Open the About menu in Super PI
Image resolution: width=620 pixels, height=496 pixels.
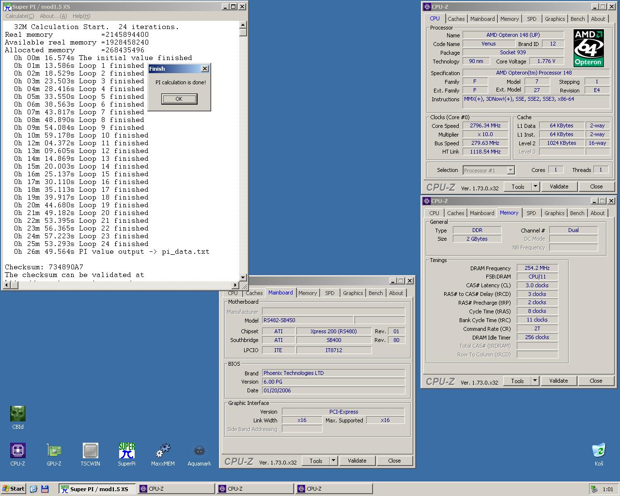pyautogui.click(x=53, y=16)
